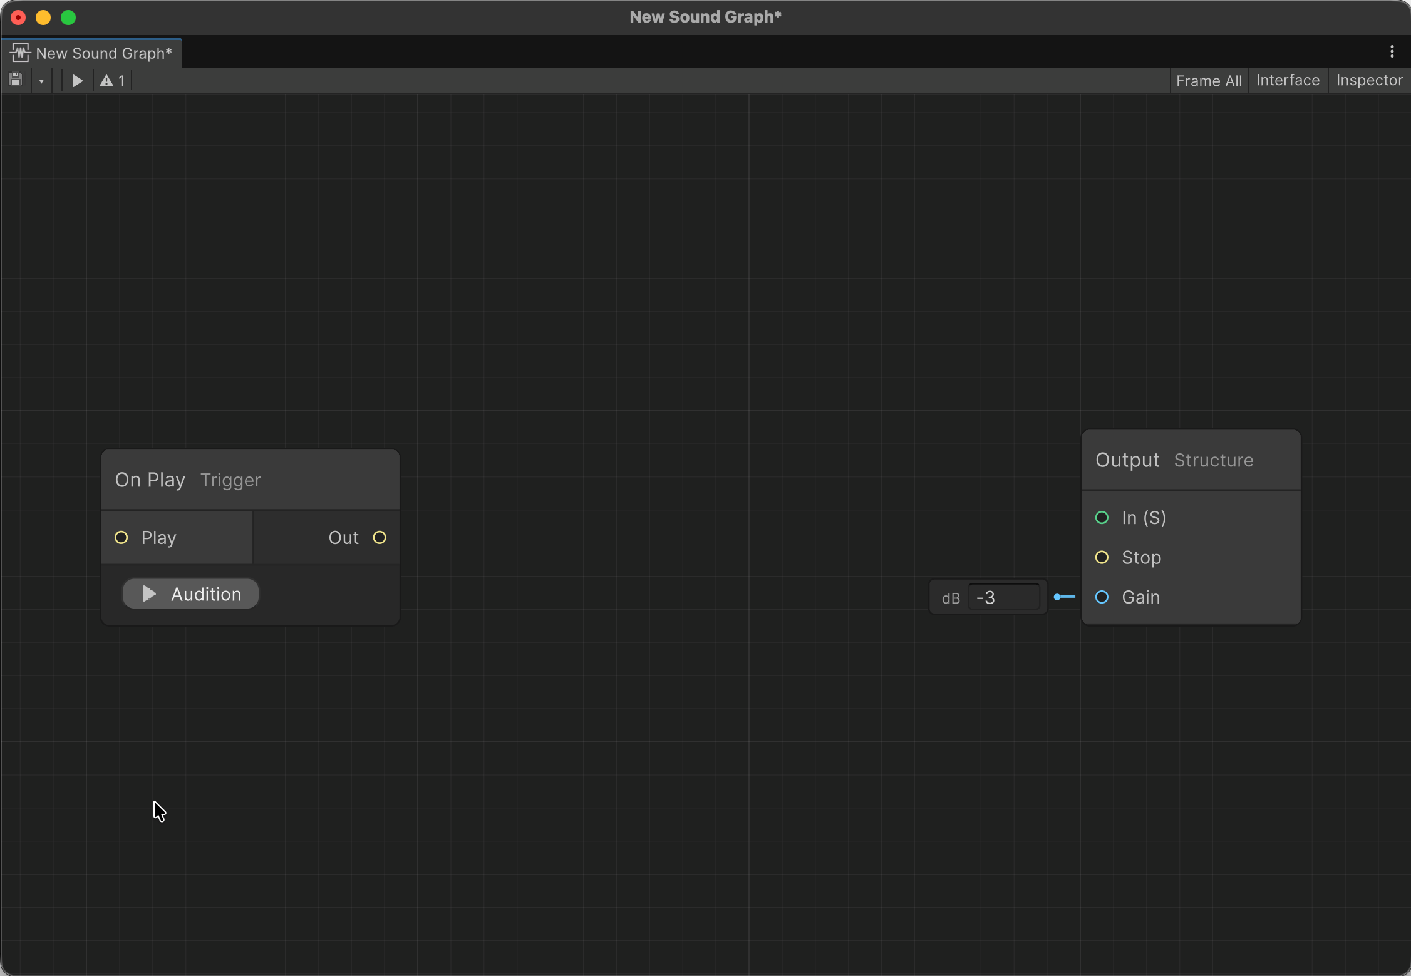Open the save options dropdown arrow

pyautogui.click(x=41, y=81)
